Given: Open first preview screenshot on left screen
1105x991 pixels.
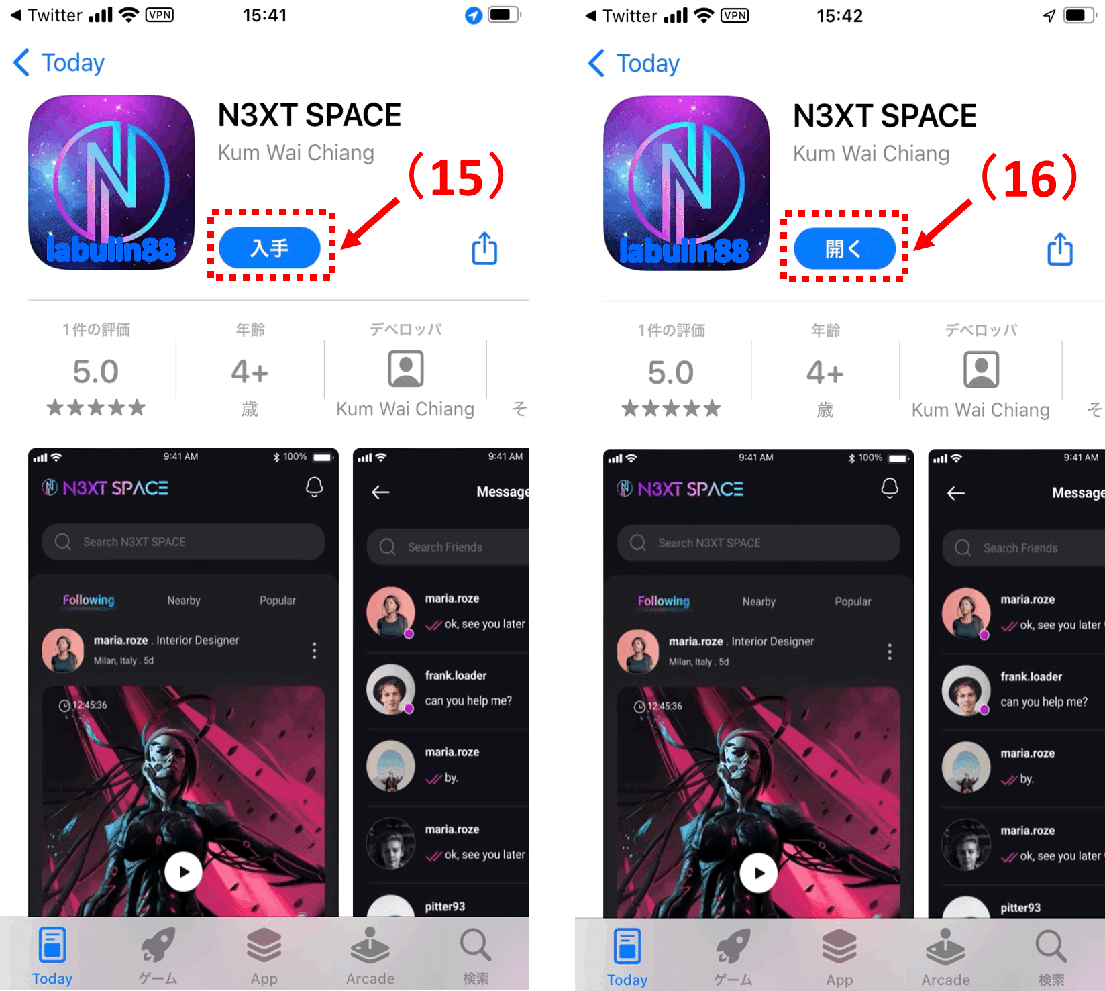Looking at the screenshot, I should click(x=183, y=682).
